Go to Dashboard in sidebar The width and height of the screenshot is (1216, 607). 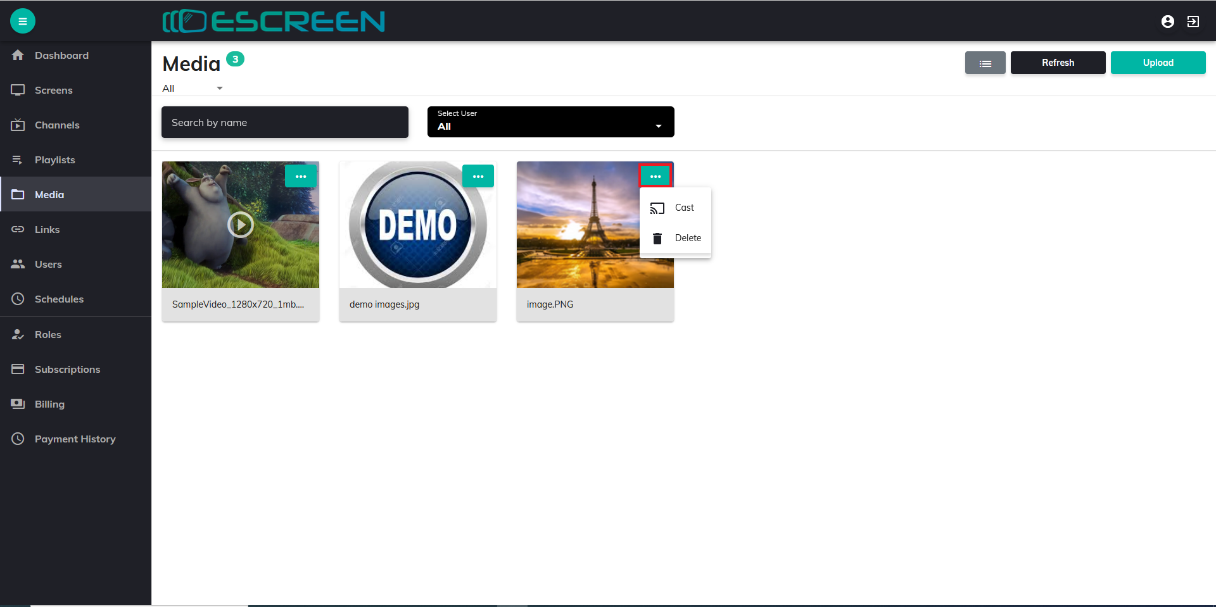(x=61, y=56)
